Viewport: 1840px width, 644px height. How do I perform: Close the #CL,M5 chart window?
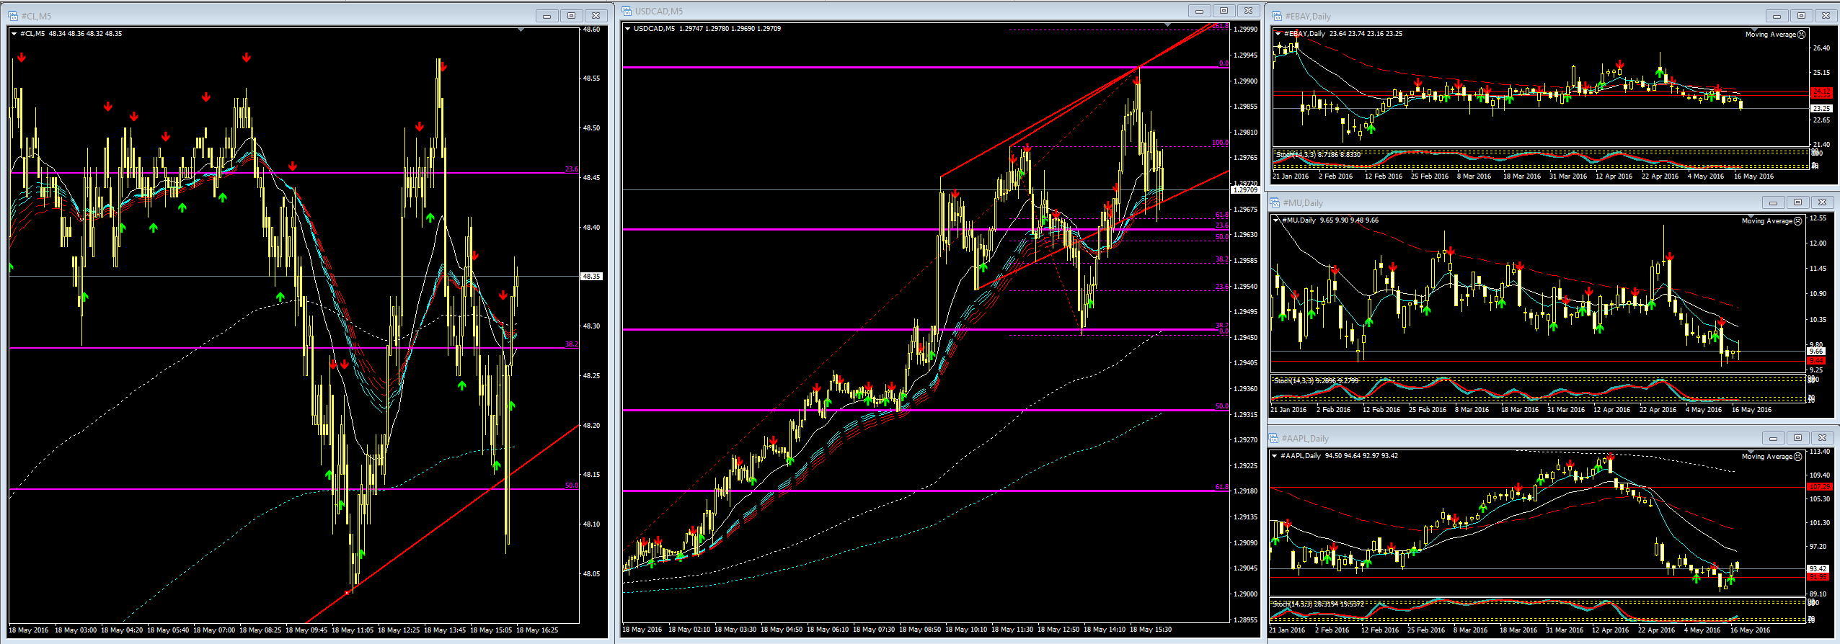pos(596,16)
